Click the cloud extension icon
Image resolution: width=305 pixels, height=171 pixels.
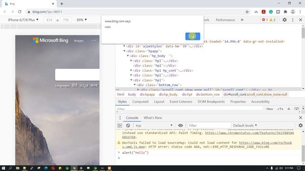click(256, 12)
